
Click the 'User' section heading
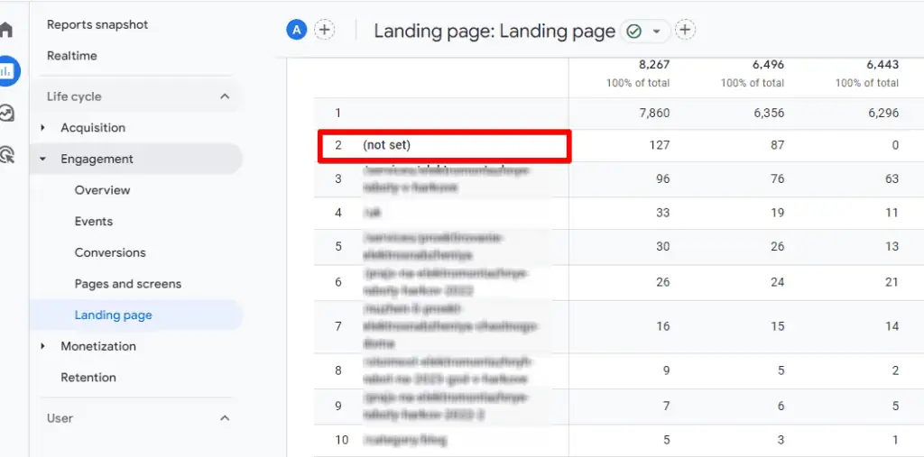(x=60, y=418)
